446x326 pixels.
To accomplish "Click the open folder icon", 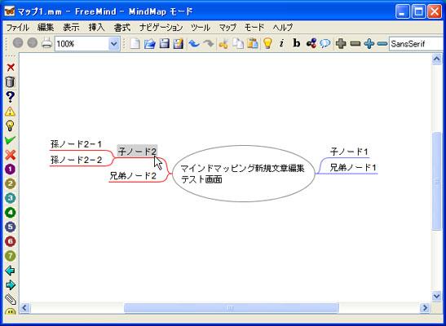I will 149,43.
